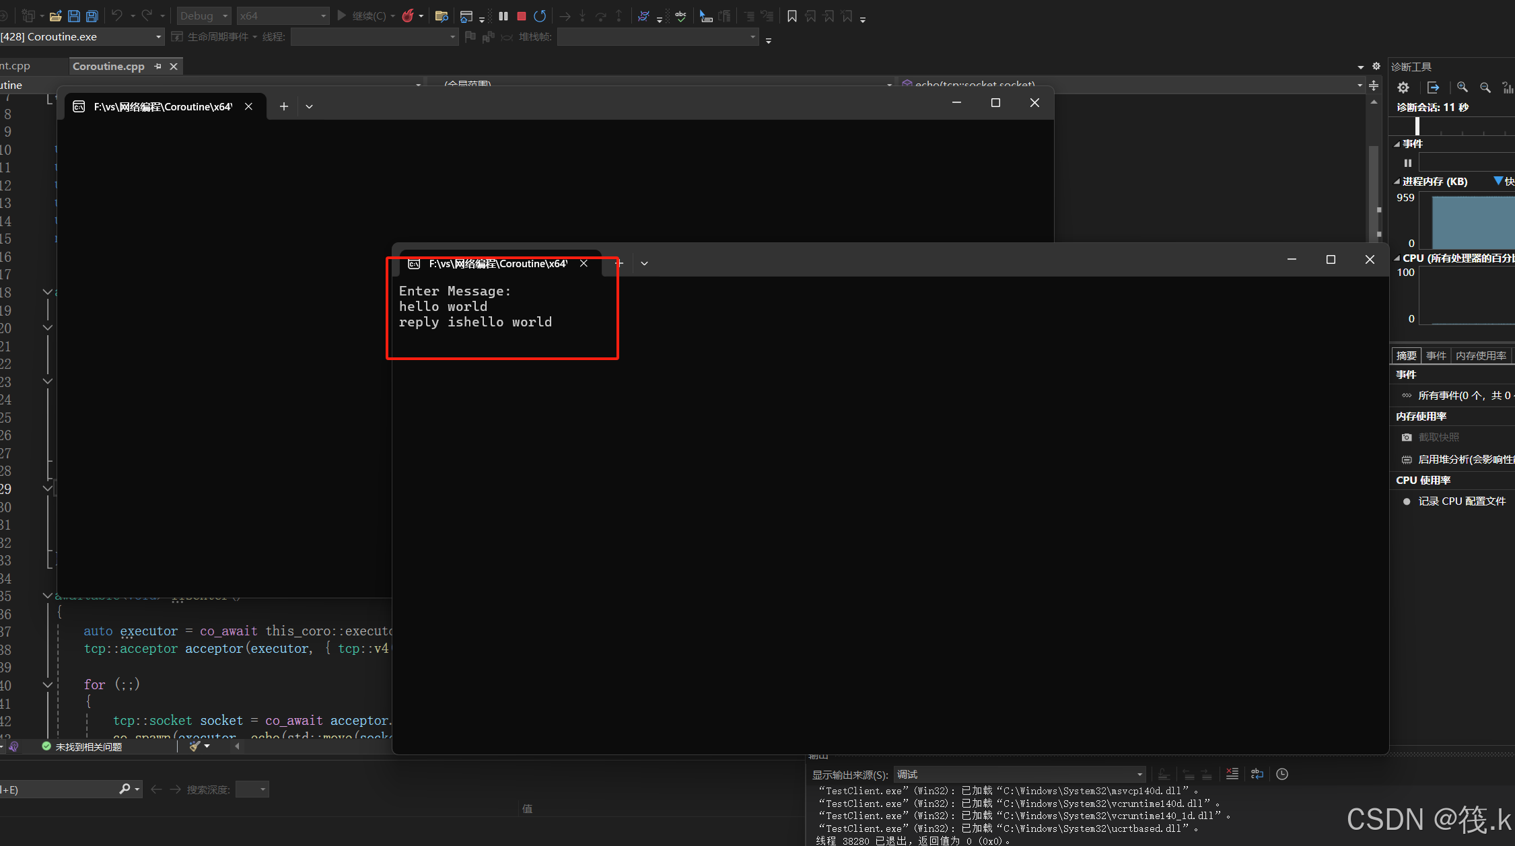Image resolution: width=1515 pixels, height=846 pixels.
Task: Close the tab in the back console window
Action: coord(248,106)
